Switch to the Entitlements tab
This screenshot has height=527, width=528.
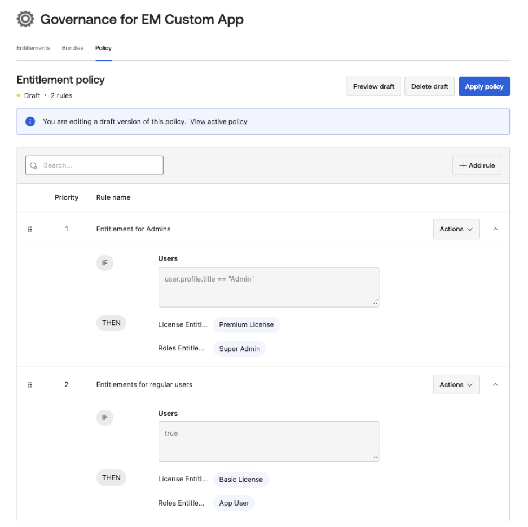point(33,48)
